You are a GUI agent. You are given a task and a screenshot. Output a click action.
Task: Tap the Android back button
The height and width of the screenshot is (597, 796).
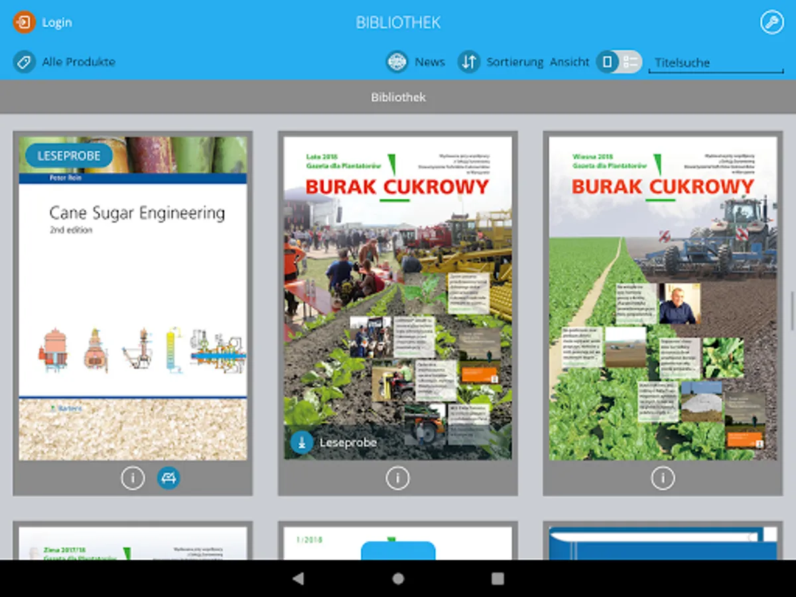[298, 578]
